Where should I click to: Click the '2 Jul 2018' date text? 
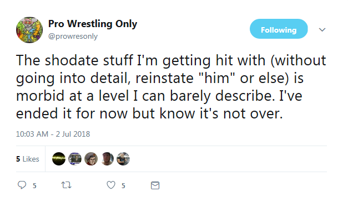(73, 134)
